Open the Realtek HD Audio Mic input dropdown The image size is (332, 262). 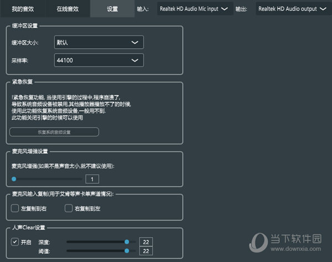click(195, 9)
